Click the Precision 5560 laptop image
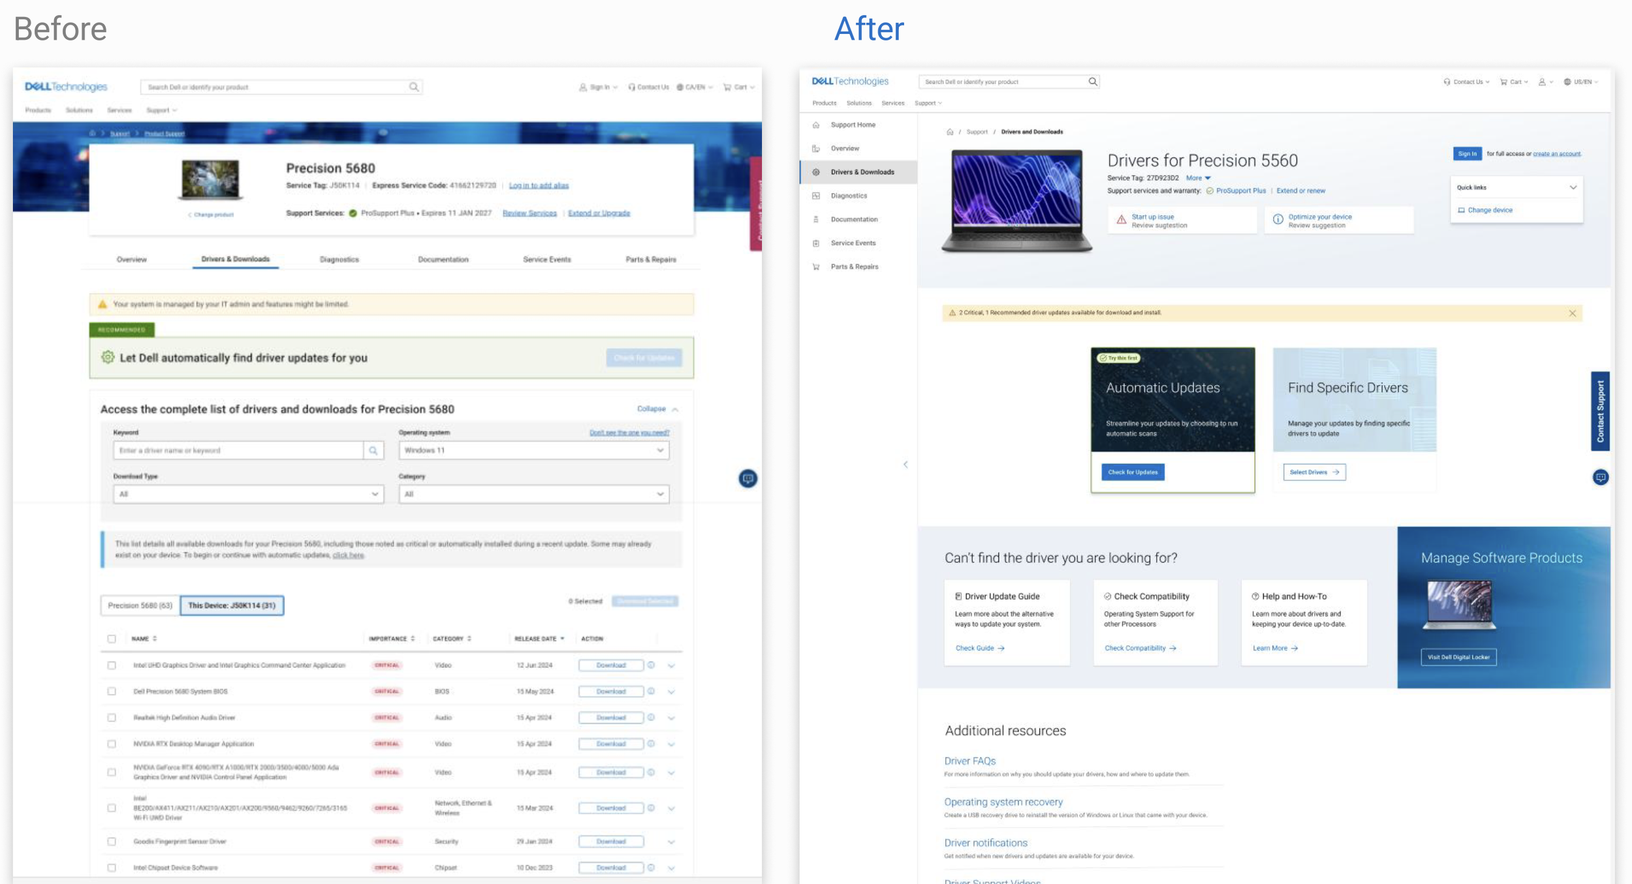Screen dimensions: 1632x884 [x=1016, y=201]
